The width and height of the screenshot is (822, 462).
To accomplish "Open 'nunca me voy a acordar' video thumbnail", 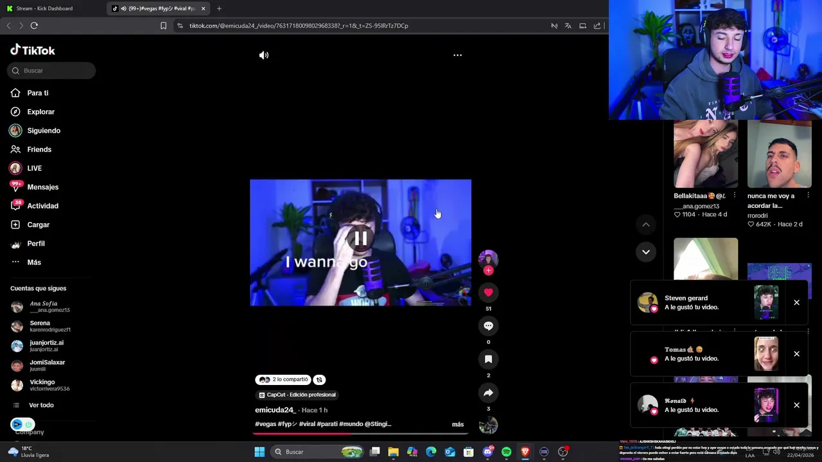I will tap(779, 154).
